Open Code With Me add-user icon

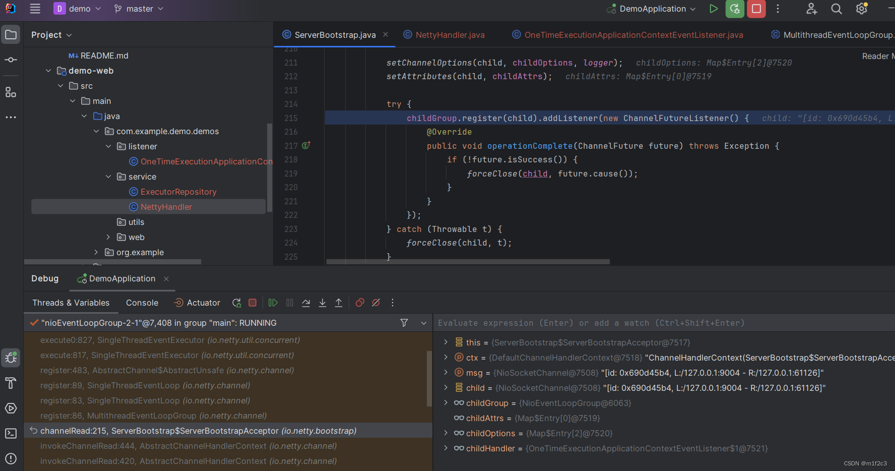[811, 9]
